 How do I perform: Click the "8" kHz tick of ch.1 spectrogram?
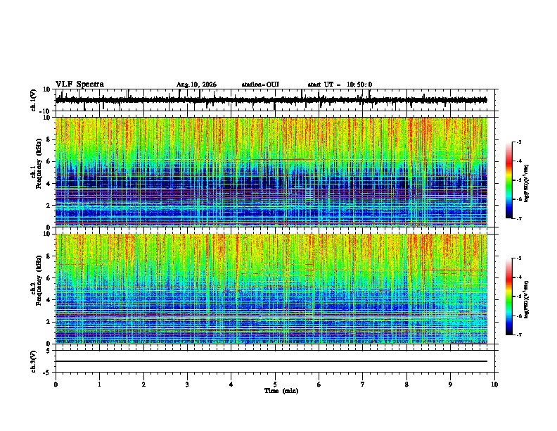click(49, 139)
